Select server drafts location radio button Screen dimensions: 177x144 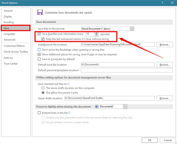(x=43, y=88)
